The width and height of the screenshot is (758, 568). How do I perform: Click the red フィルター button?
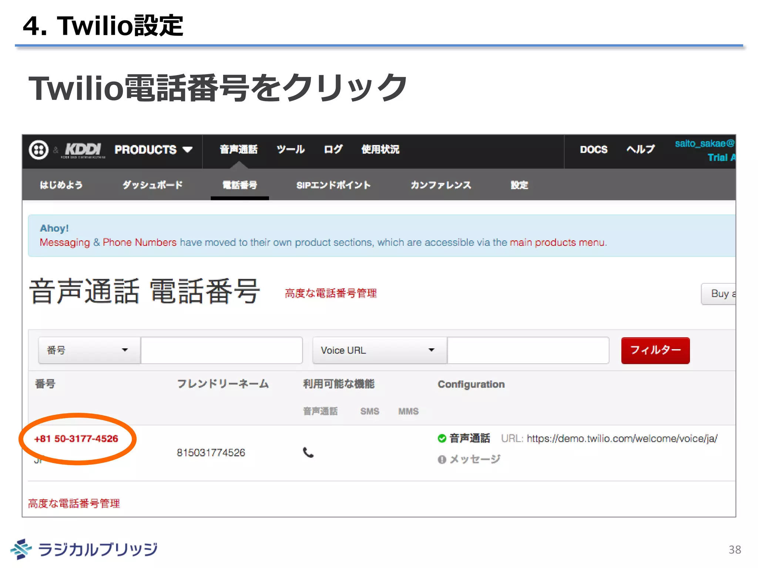[655, 351]
